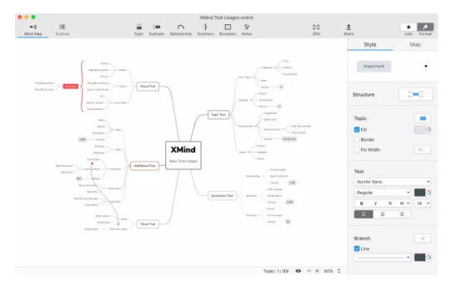Enter ZEN mode
The height and width of the screenshot is (300, 457).
[316, 30]
